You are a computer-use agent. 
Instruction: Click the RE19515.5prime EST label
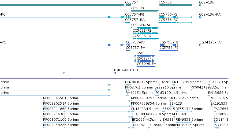coord(190,125)
